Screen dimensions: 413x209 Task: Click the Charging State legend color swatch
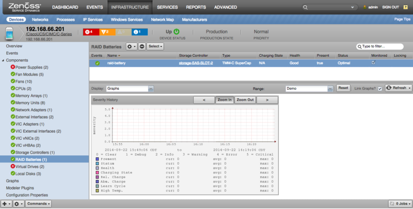[x=97, y=173]
